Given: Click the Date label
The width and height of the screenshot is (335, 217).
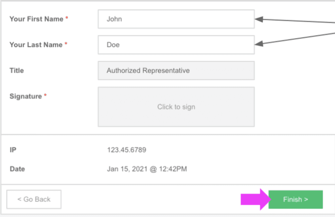Looking at the screenshot, I should pyautogui.click(x=17, y=169).
